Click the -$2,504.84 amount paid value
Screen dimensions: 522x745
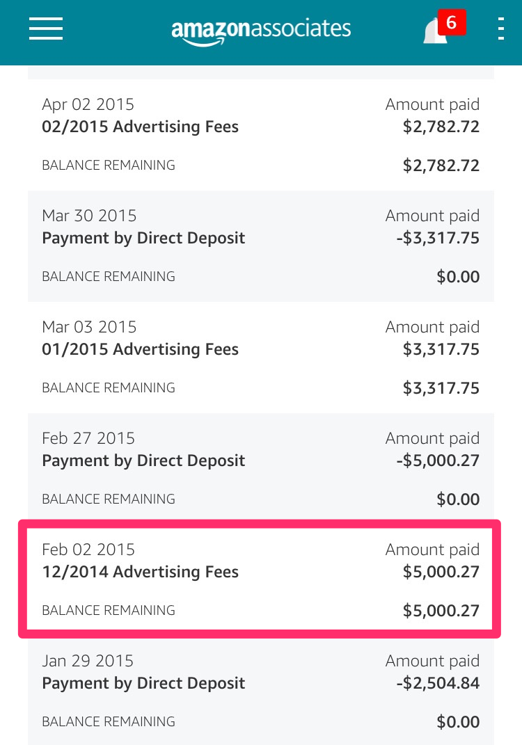438,683
